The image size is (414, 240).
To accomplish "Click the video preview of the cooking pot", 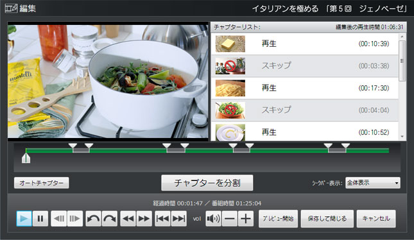I will [x=108, y=81].
